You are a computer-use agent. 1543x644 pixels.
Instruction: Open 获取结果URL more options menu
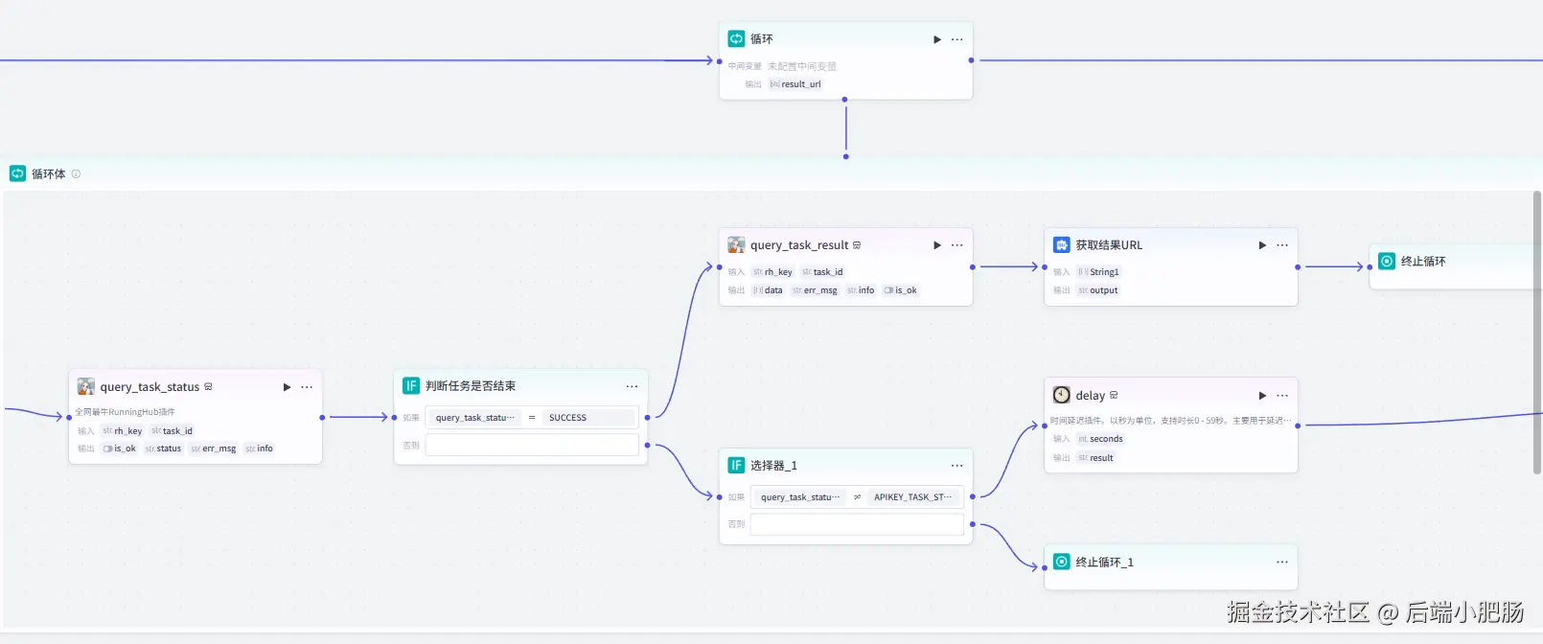[x=1282, y=245]
